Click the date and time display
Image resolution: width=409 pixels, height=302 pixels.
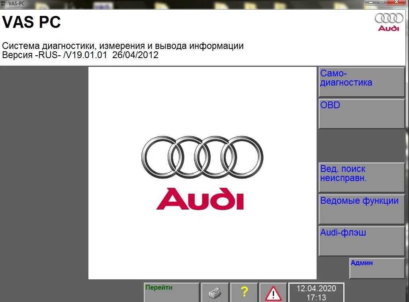pos(316,292)
